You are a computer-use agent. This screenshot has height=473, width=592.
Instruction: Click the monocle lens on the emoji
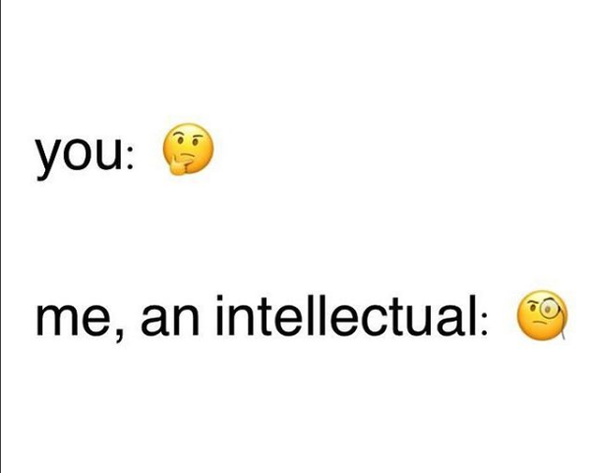click(x=549, y=309)
